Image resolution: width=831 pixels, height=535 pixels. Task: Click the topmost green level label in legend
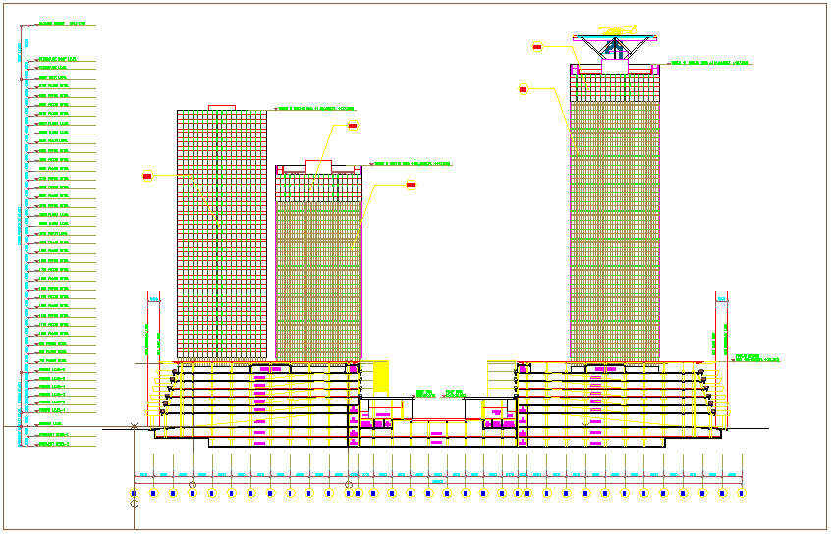coord(62,24)
